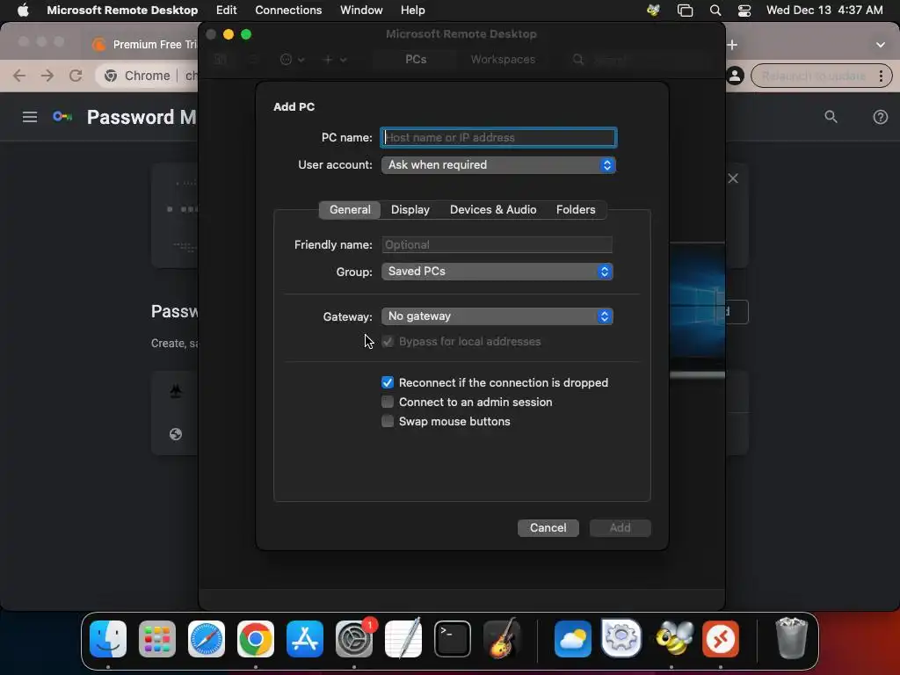900x675 pixels.
Task: Select the PCs tab in toolbar
Action: tap(416, 60)
